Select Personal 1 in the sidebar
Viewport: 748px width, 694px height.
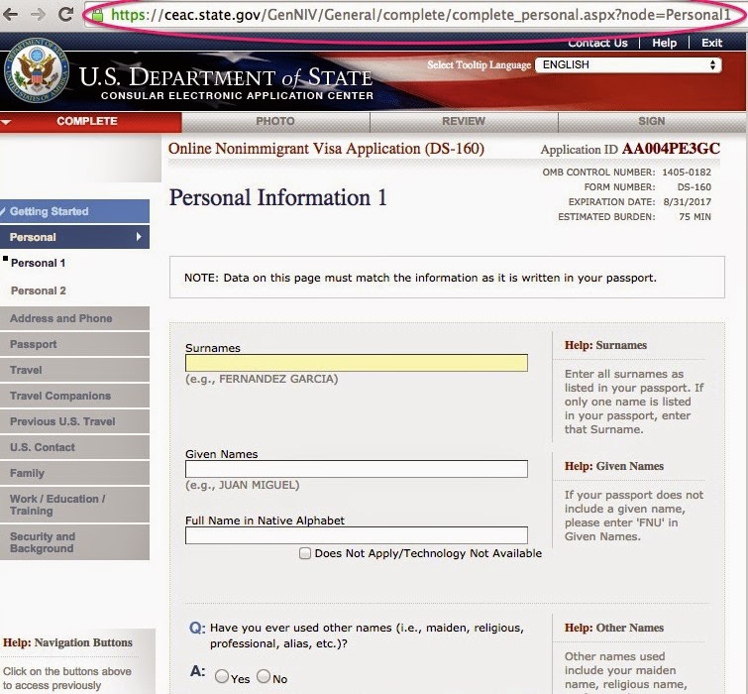[39, 263]
